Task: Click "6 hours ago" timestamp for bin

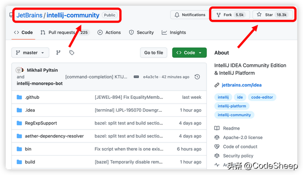Action: tap(189, 149)
